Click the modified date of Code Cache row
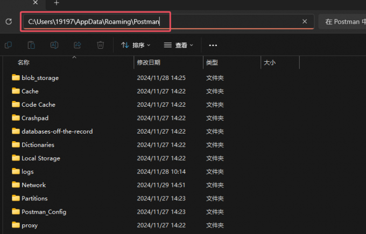This screenshot has width=366, height=234. tap(161, 105)
